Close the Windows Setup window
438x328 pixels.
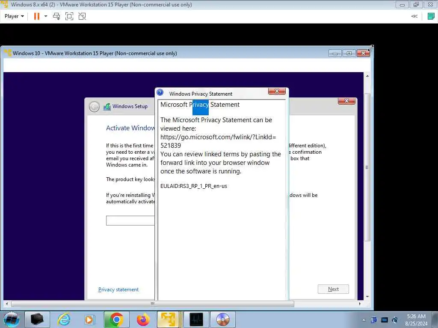pos(346,101)
